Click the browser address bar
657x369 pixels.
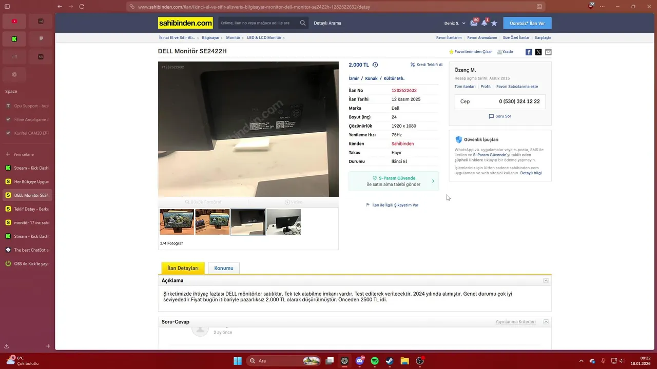pos(337,7)
